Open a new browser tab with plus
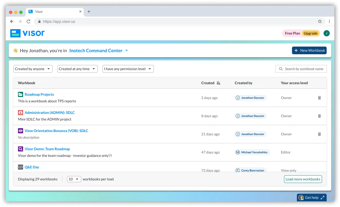This screenshot has height=207, width=340. click(89, 12)
